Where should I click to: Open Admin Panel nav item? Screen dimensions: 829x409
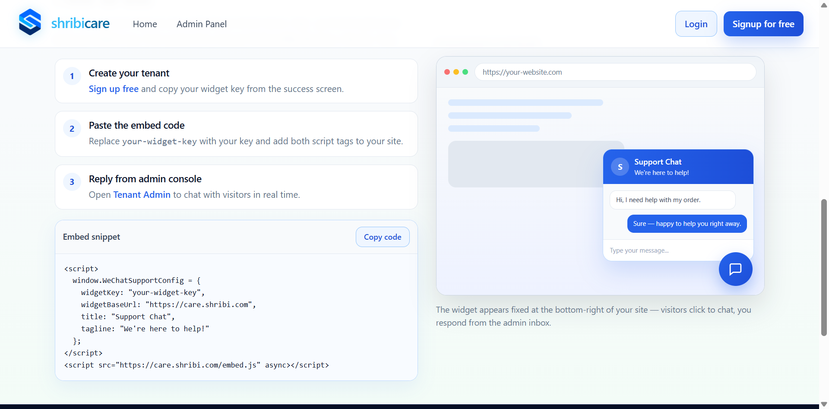pos(201,24)
